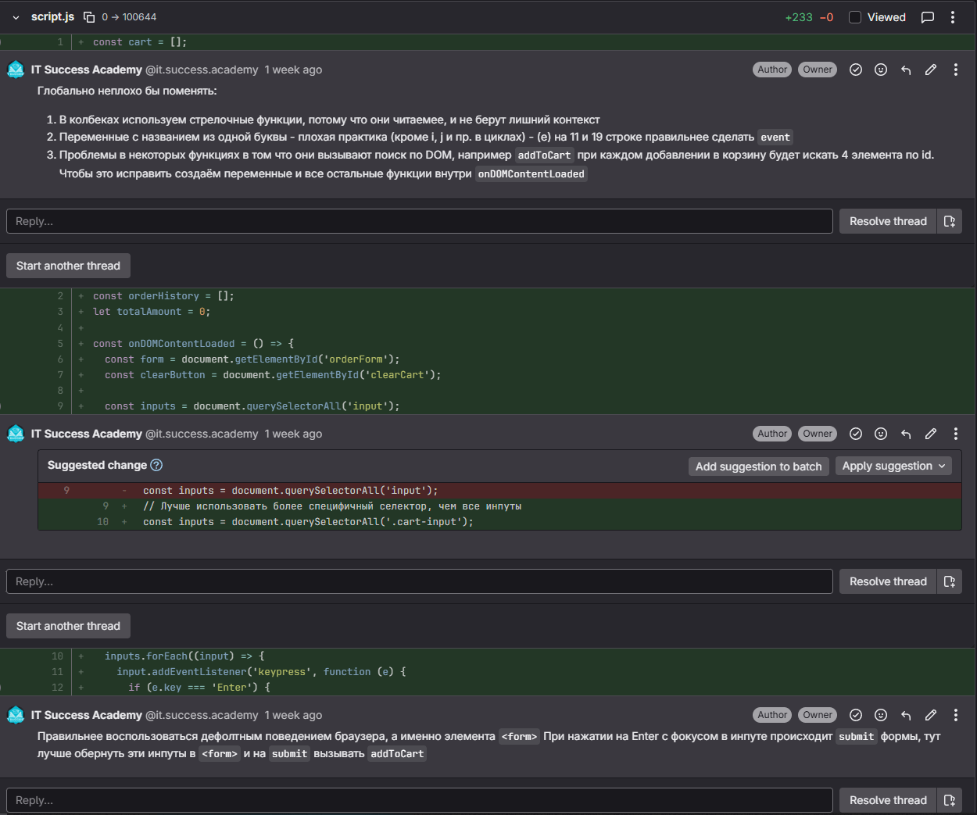977x815 pixels.
Task: Open Suggested change help icon
Action: pos(156,465)
